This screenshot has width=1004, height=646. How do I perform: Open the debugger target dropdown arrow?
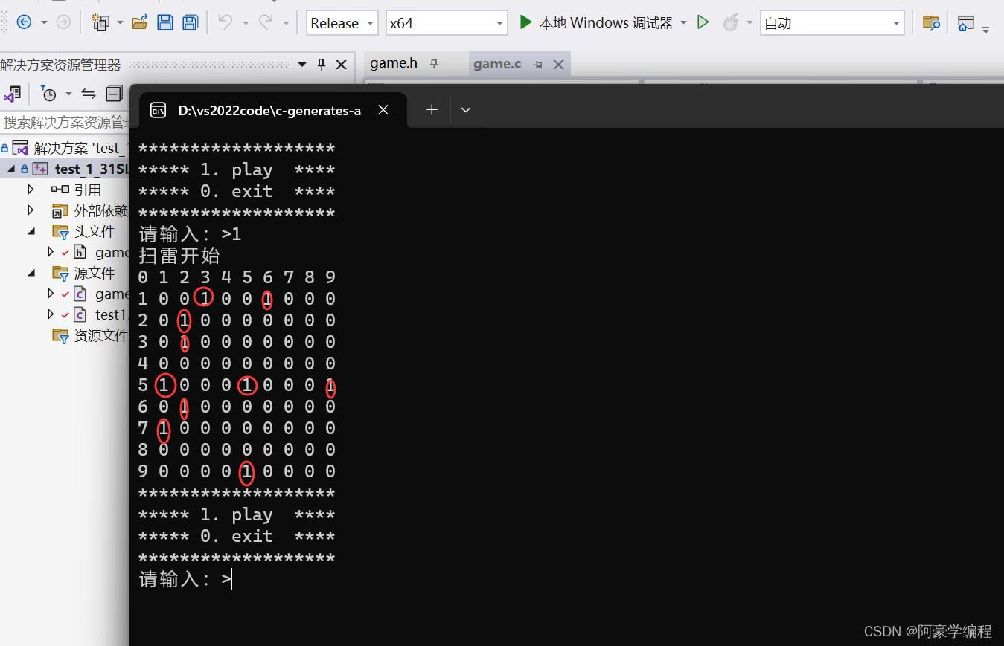(683, 23)
